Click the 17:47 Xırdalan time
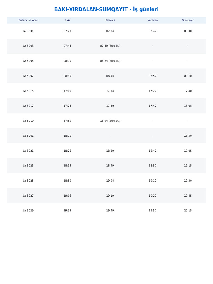Viewport: 213px width, 284px height. coord(153,106)
